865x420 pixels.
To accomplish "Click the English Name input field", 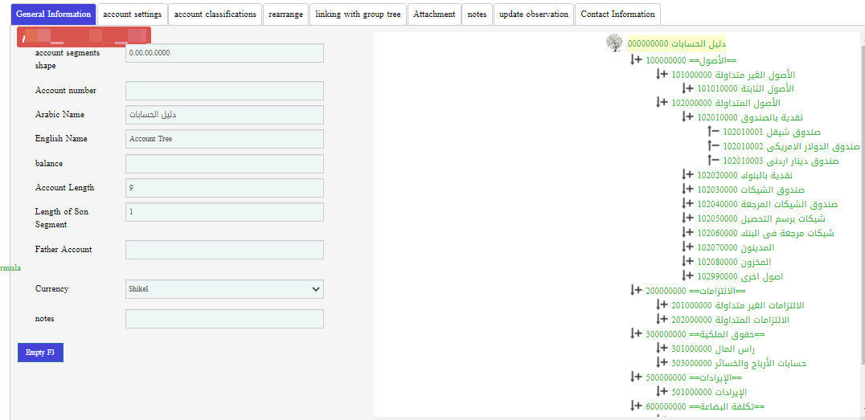I will click(224, 139).
